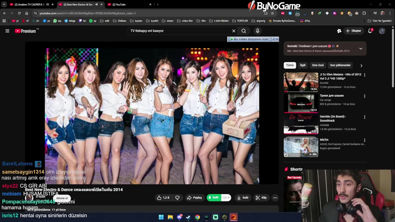Image resolution: width=395 pixels, height=222 pixels.
Task: Mute the playing tab via speaker icon
Action: 97,5
